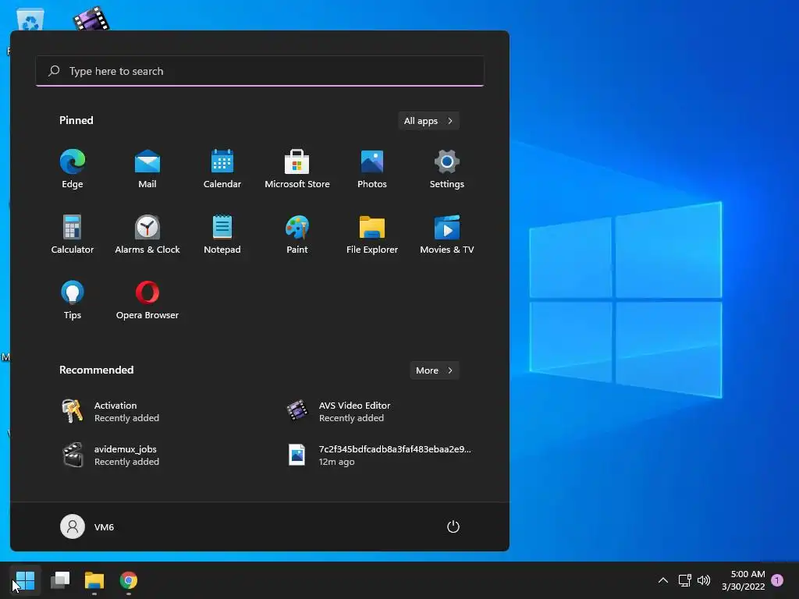Open File Explorer from the taskbar
The image size is (799, 599).
[94, 580]
